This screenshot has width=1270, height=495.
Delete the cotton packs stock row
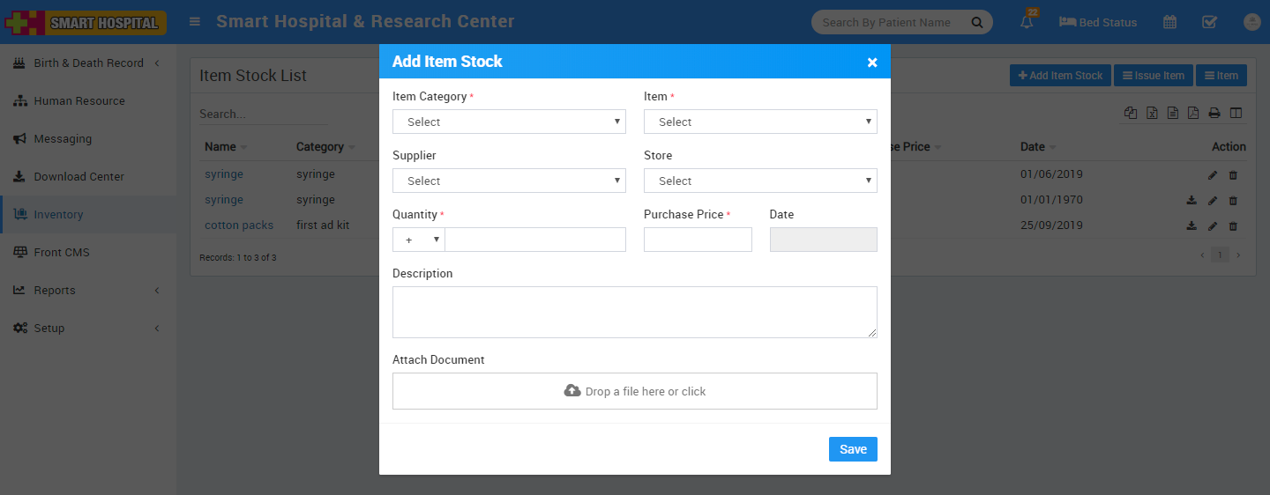1233,226
